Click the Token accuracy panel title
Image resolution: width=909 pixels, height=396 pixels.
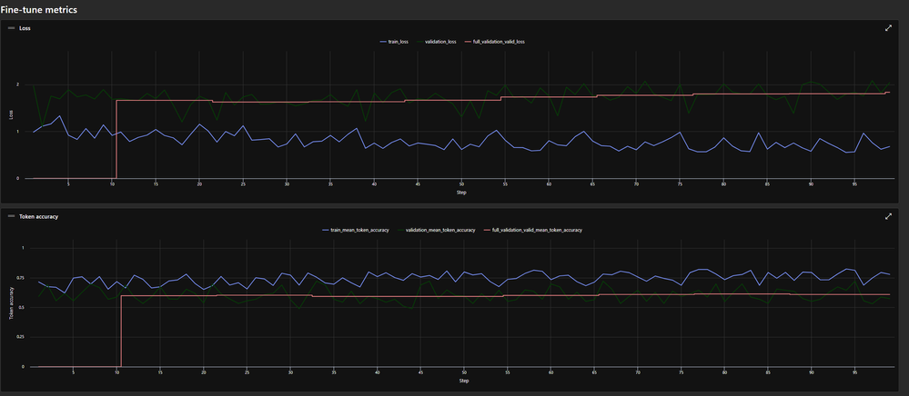point(38,216)
